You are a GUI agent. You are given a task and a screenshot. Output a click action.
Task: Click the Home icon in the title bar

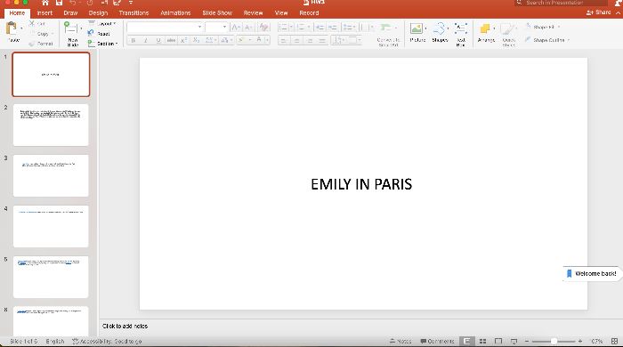click(x=45, y=3)
